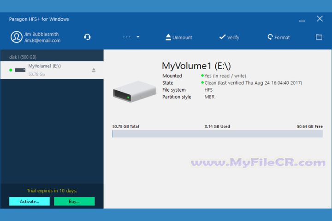Screen dimensions: 332x221
Task: Open the three-dots more options menu
Action: click(127, 37)
